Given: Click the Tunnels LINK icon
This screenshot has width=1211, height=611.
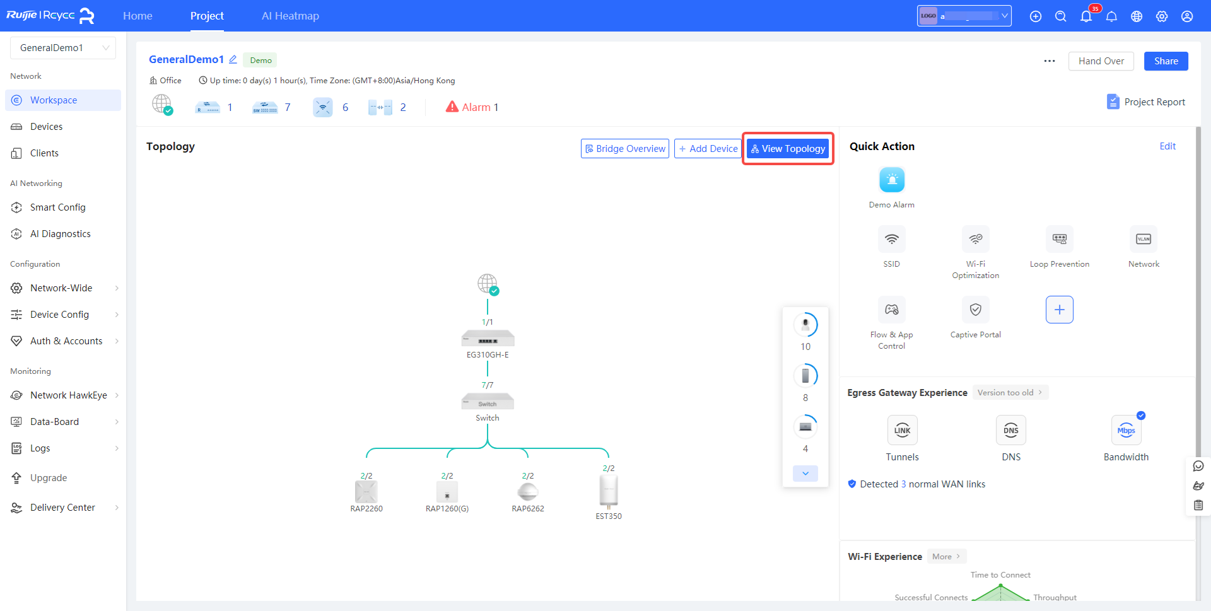Looking at the screenshot, I should pos(902,431).
